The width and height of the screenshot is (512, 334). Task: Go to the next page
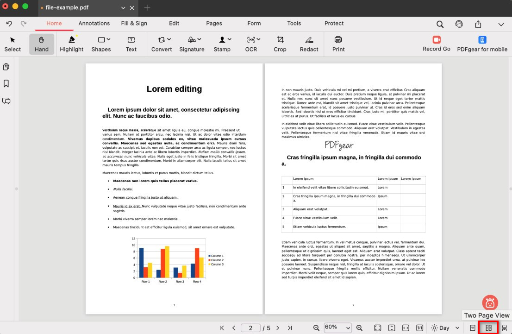pos(278,328)
